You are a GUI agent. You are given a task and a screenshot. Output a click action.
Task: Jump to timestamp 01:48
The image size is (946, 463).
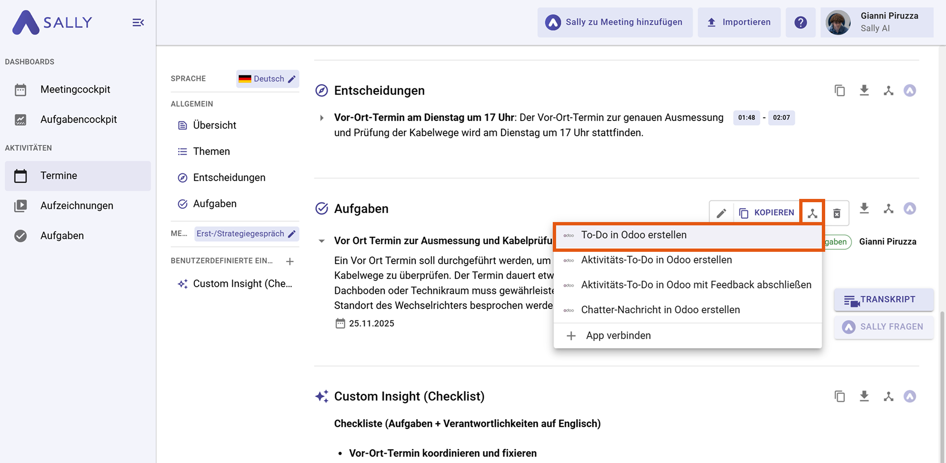pos(746,118)
